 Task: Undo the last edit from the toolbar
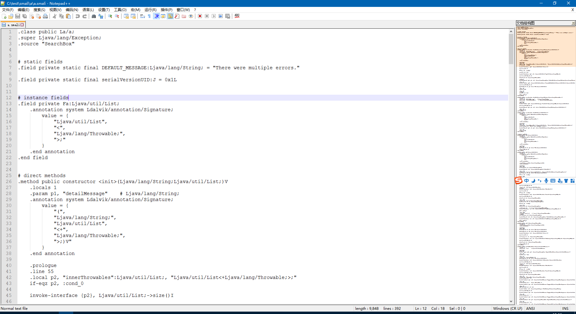pos(77,16)
